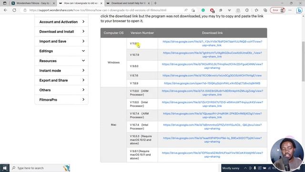Select the Windows OS cell text
Image resolution: width=305 pixels, height=172 pixels.
[113, 63]
